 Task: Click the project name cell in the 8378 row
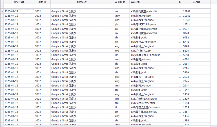(82, 33)
